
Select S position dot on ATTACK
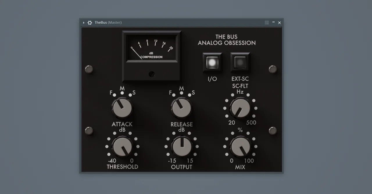(x=130, y=95)
